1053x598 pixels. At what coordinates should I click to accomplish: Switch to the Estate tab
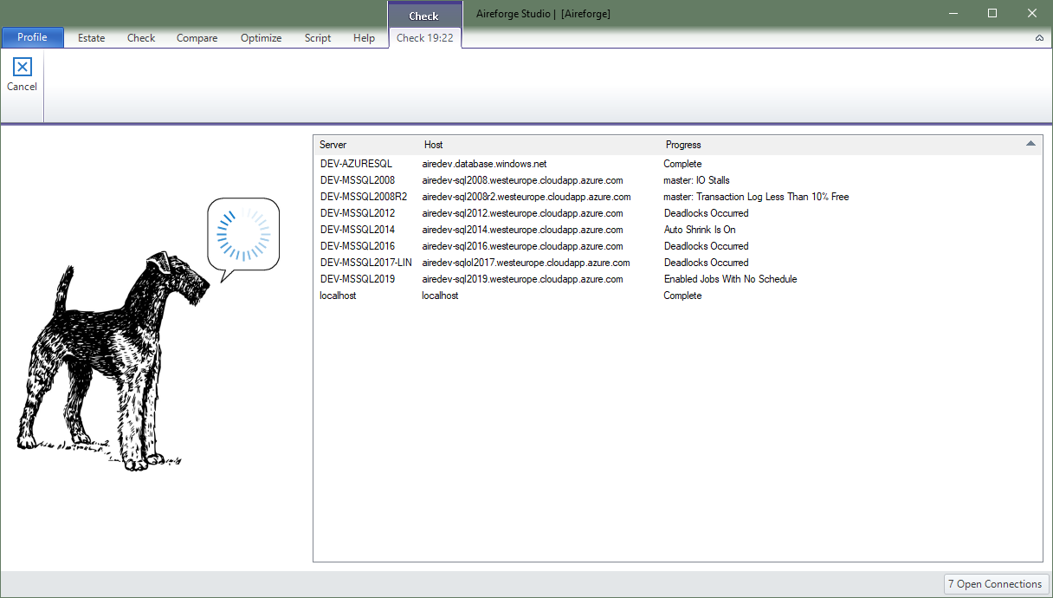(x=90, y=37)
